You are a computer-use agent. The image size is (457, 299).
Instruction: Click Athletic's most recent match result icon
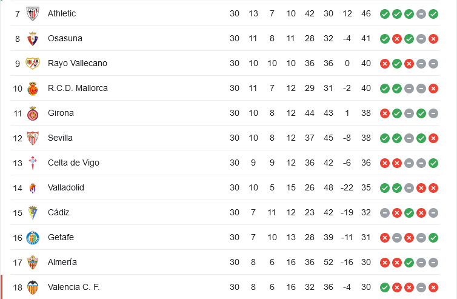[x=433, y=13]
